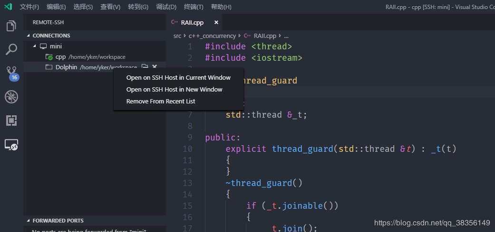Open the Extensions view in activity bar

11,121
